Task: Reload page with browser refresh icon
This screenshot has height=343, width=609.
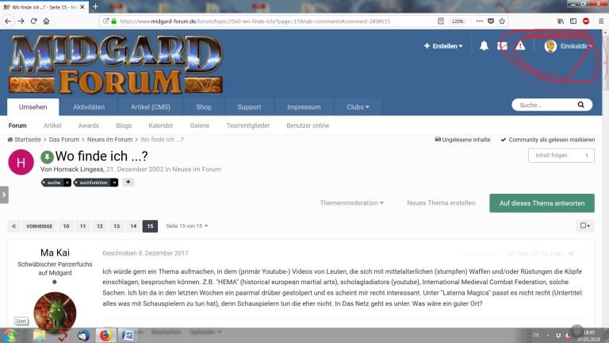Action: click(x=33, y=21)
